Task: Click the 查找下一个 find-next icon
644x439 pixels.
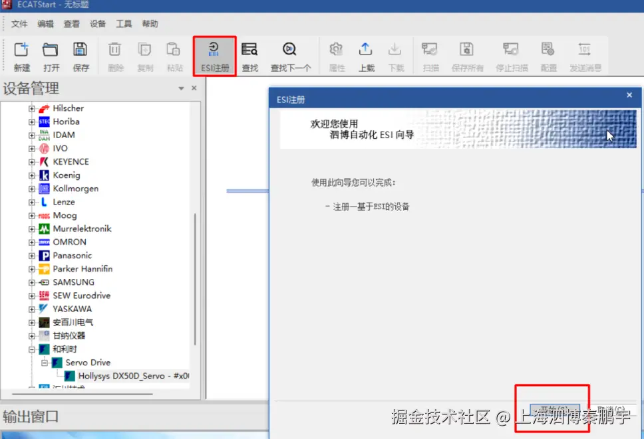Action: point(288,52)
